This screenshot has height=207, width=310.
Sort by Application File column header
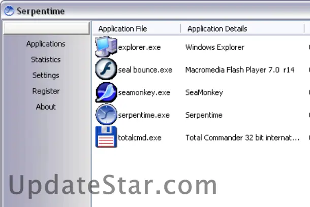tap(136, 29)
